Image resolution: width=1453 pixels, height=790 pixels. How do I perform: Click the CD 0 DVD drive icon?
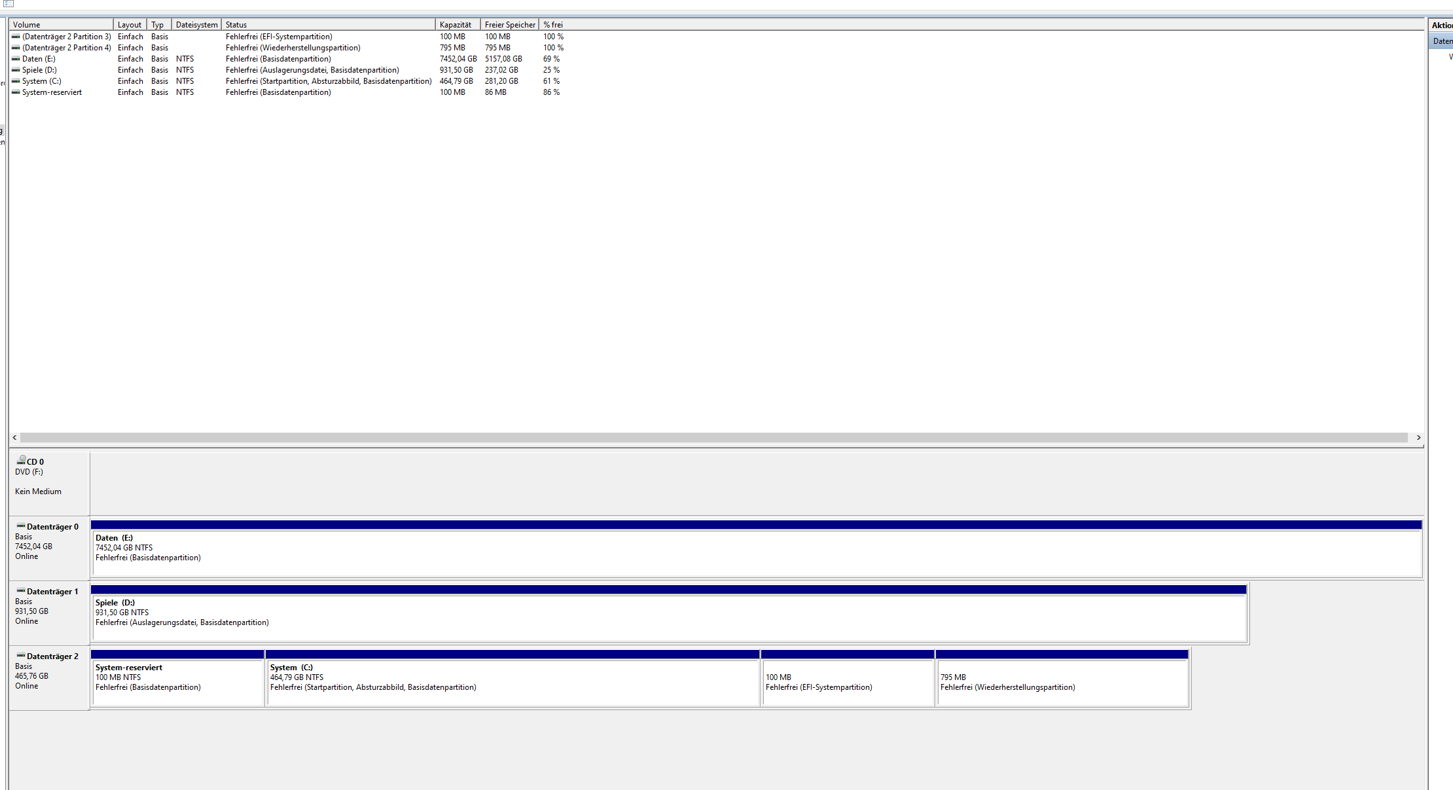(x=22, y=460)
